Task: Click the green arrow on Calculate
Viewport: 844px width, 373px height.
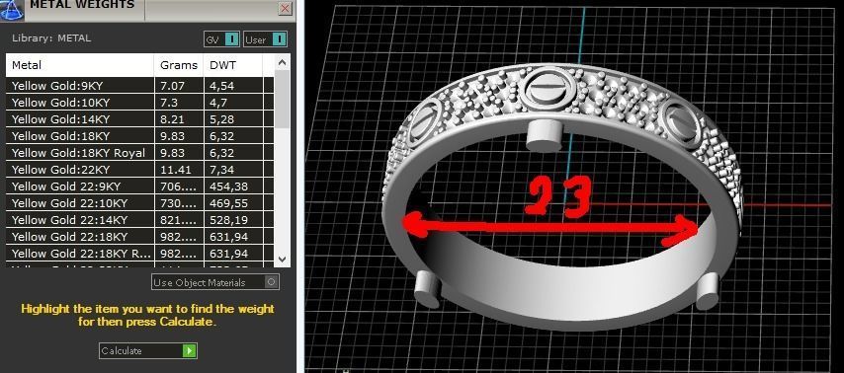Action: (190, 350)
